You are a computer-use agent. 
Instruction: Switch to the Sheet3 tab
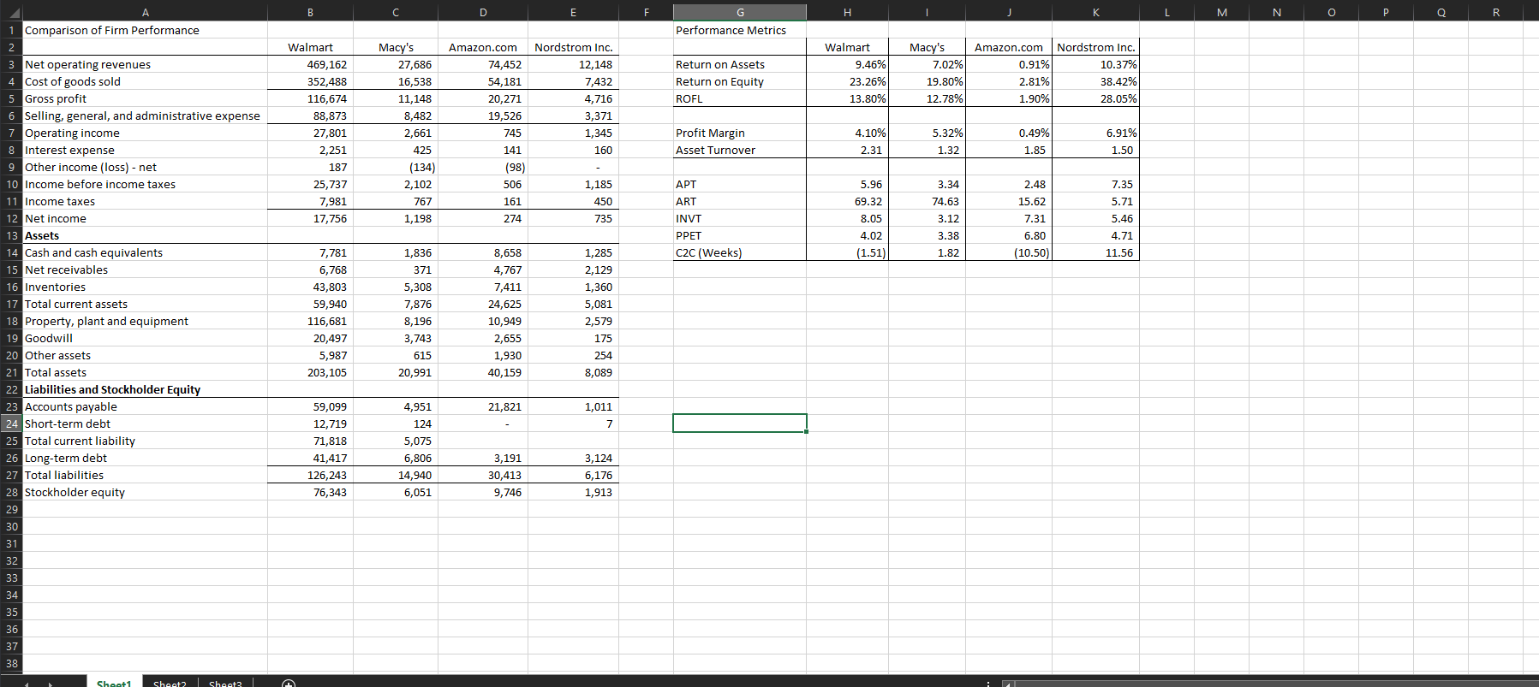coord(225,683)
